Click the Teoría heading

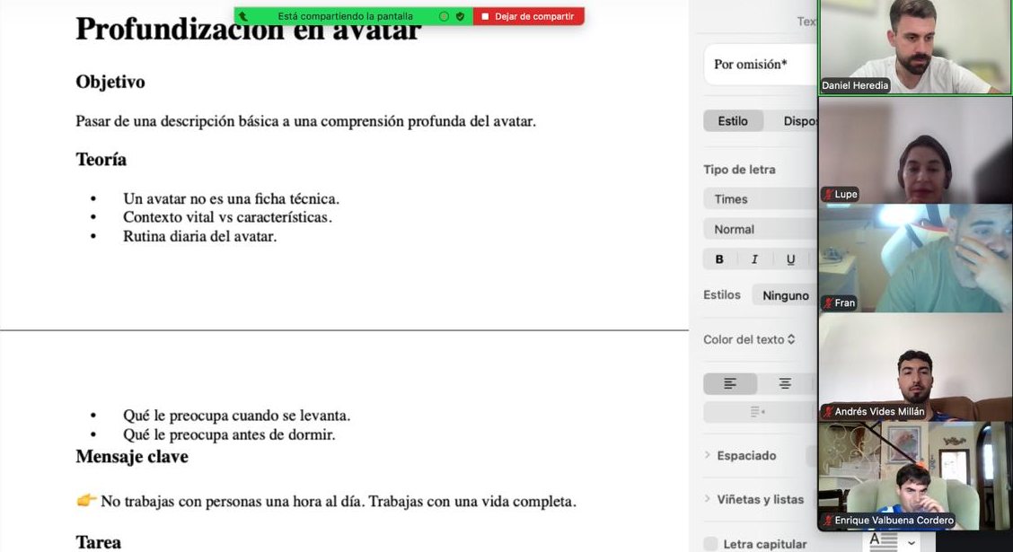101,160
